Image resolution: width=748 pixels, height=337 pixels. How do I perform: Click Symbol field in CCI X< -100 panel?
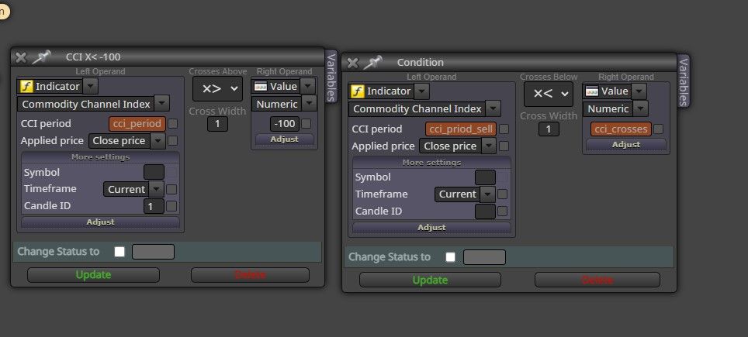154,172
